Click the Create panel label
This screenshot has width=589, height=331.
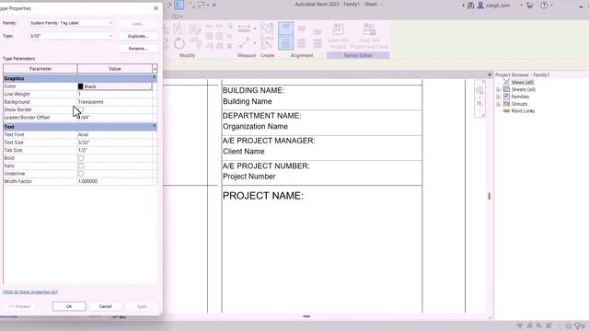267,55
